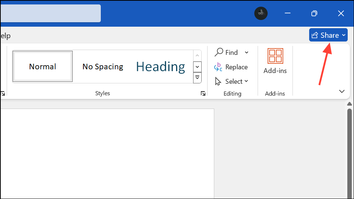Open the Help tab
Screen dimensions: 354x199
click(x=5, y=36)
